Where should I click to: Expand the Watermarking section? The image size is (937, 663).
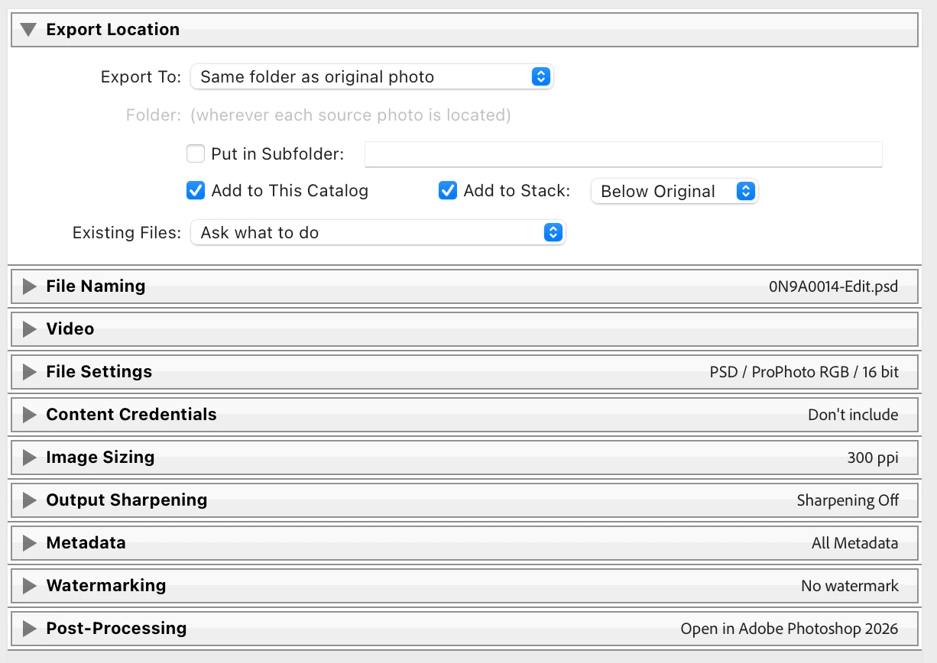(30, 586)
